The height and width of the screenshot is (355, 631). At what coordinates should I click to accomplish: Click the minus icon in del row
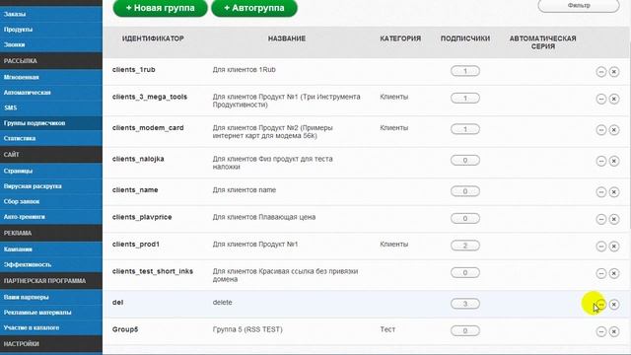[x=601, y=305]
